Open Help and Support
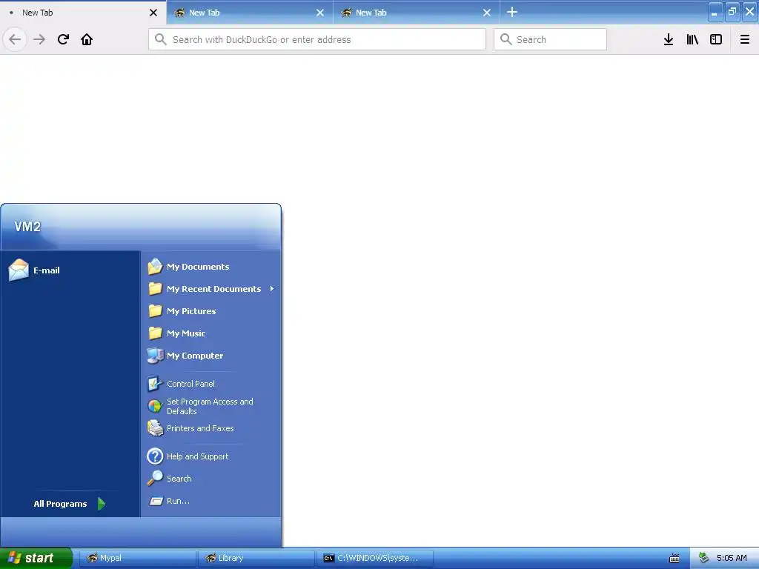The height and width of the screenshot is (569, 759). pos(212,456)
